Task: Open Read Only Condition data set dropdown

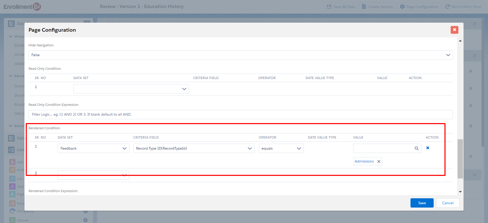Action: [131, 89]
